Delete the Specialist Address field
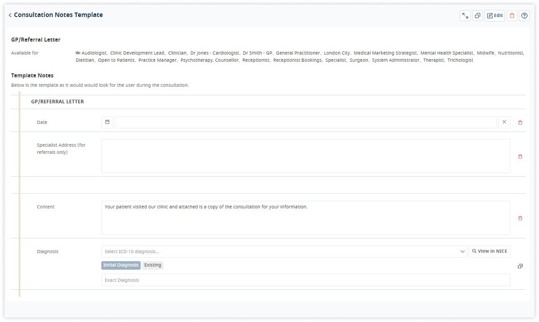 520,157
